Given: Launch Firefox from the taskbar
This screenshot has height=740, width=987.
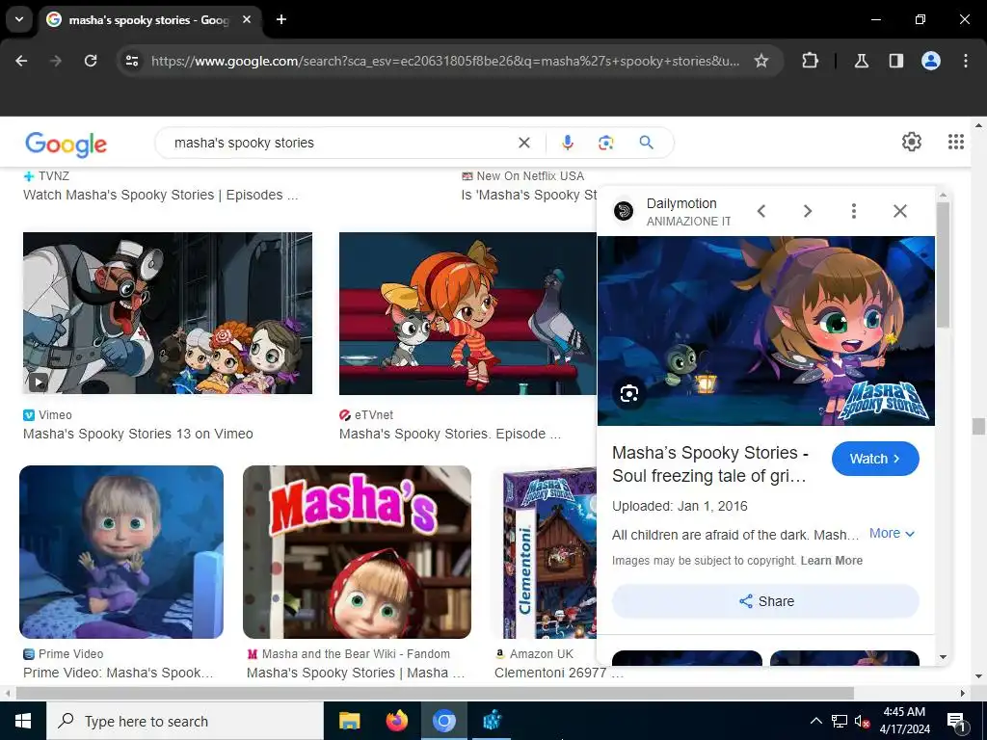Looking at the screenshot, I should pos(396,721).
